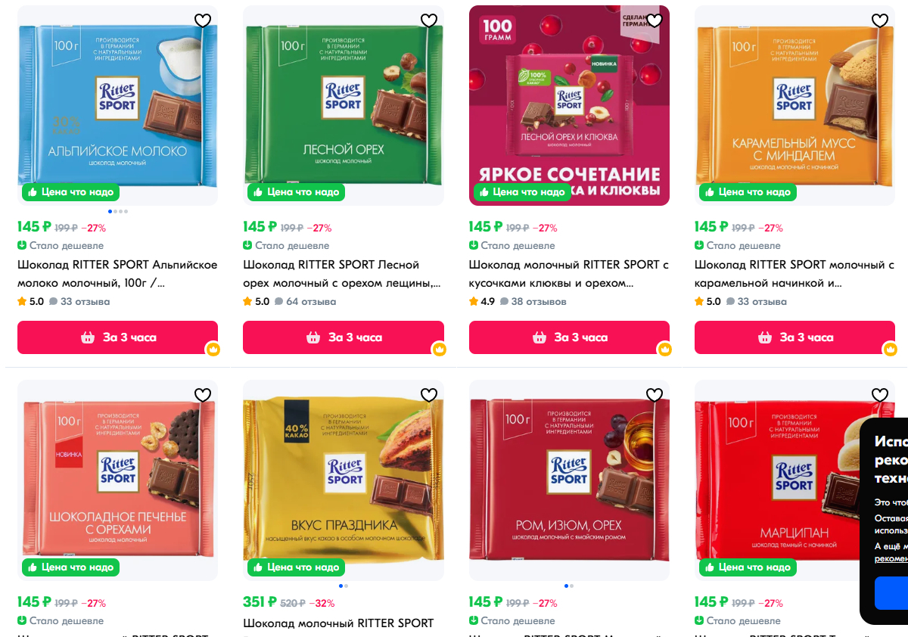Toggle favorite heart on Карамельный мусс с миндалем

click(x=880, y=20)
